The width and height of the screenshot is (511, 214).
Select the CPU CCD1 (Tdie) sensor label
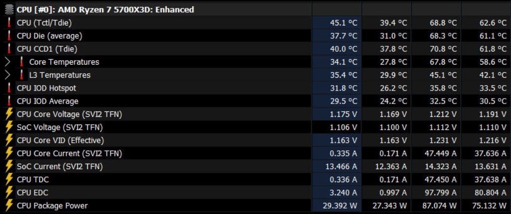[47, 49]
